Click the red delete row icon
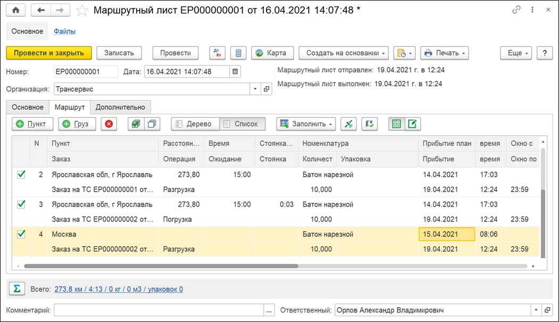Image resolution: width=559 pixels, height=322 pixels. point(109,123)
